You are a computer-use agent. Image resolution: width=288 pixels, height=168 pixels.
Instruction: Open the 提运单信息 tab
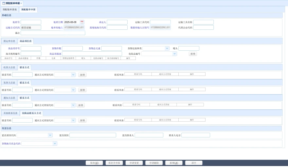tap(9, 41)
